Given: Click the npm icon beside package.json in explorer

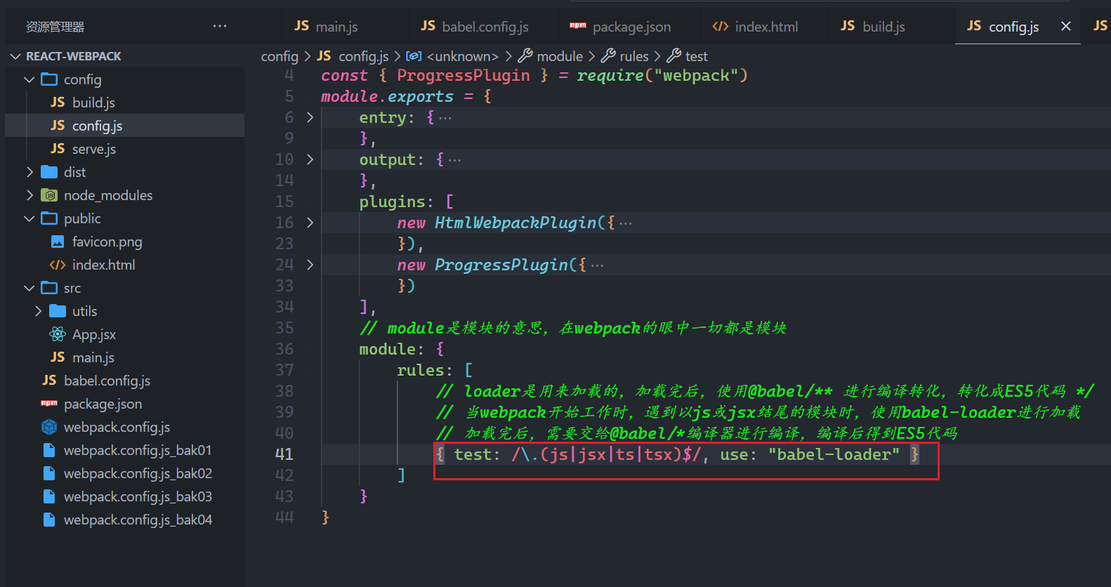Looking at the screenshot, I should [49, 404].
